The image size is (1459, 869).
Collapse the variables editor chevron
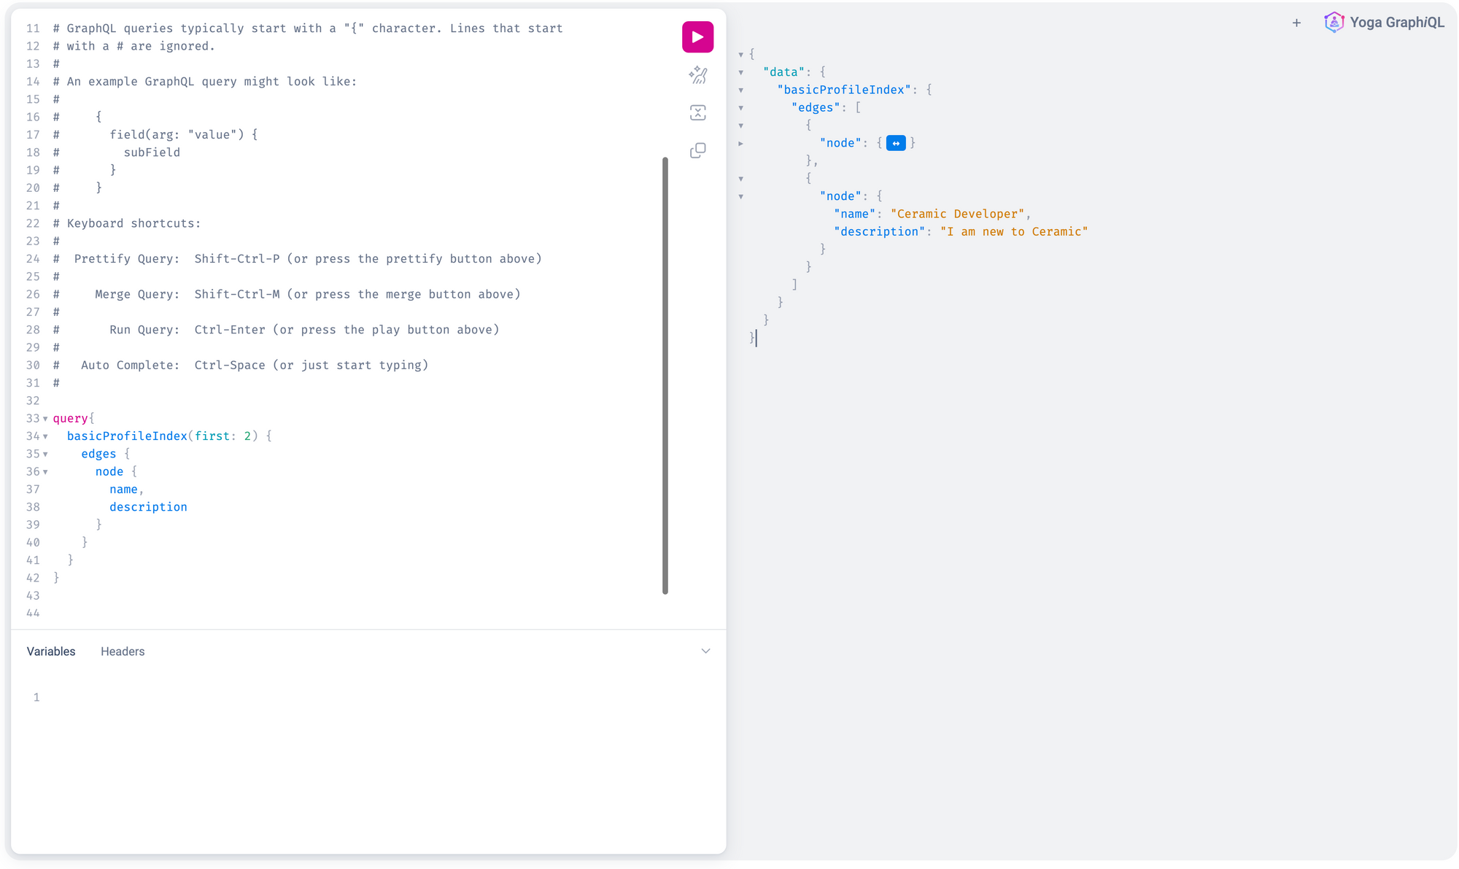[705, 651]
